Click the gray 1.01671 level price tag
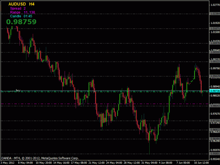The image size is (220, 165). pyautogui.click(x=215, y=28)
